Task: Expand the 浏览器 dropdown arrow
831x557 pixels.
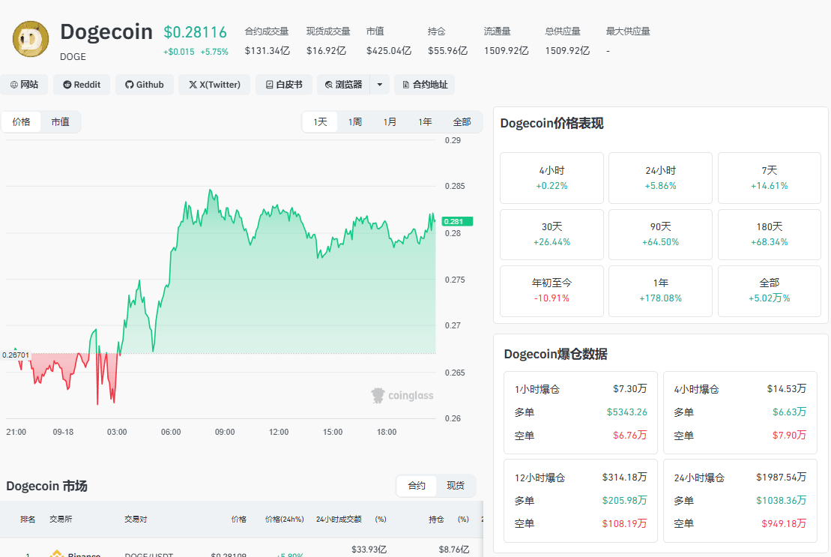Action: coord(379,85)
